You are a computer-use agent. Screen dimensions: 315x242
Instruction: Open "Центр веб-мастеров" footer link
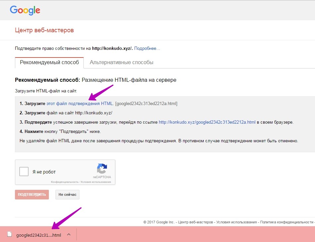click(195, 222)
